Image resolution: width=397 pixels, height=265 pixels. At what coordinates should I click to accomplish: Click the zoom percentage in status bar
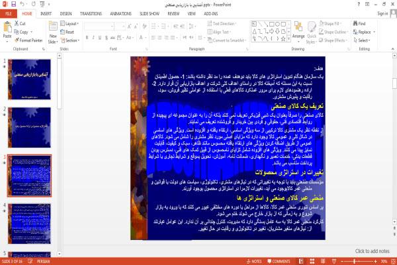click(384, 261)
